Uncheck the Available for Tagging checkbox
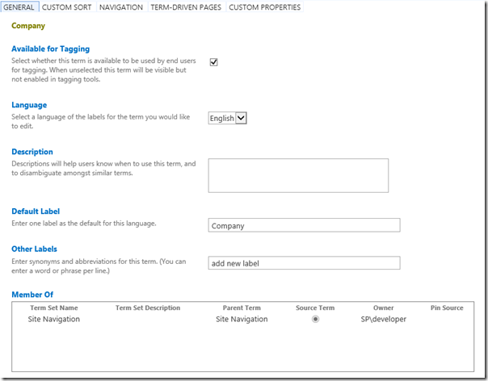 click(x=214, y=62)
